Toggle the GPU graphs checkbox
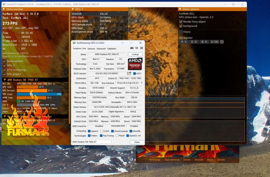This screenshot has width=270, height=177. [4, 74]
